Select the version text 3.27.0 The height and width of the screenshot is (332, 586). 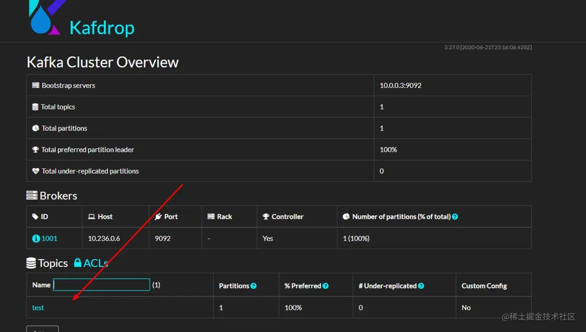[x=452, y=48]
